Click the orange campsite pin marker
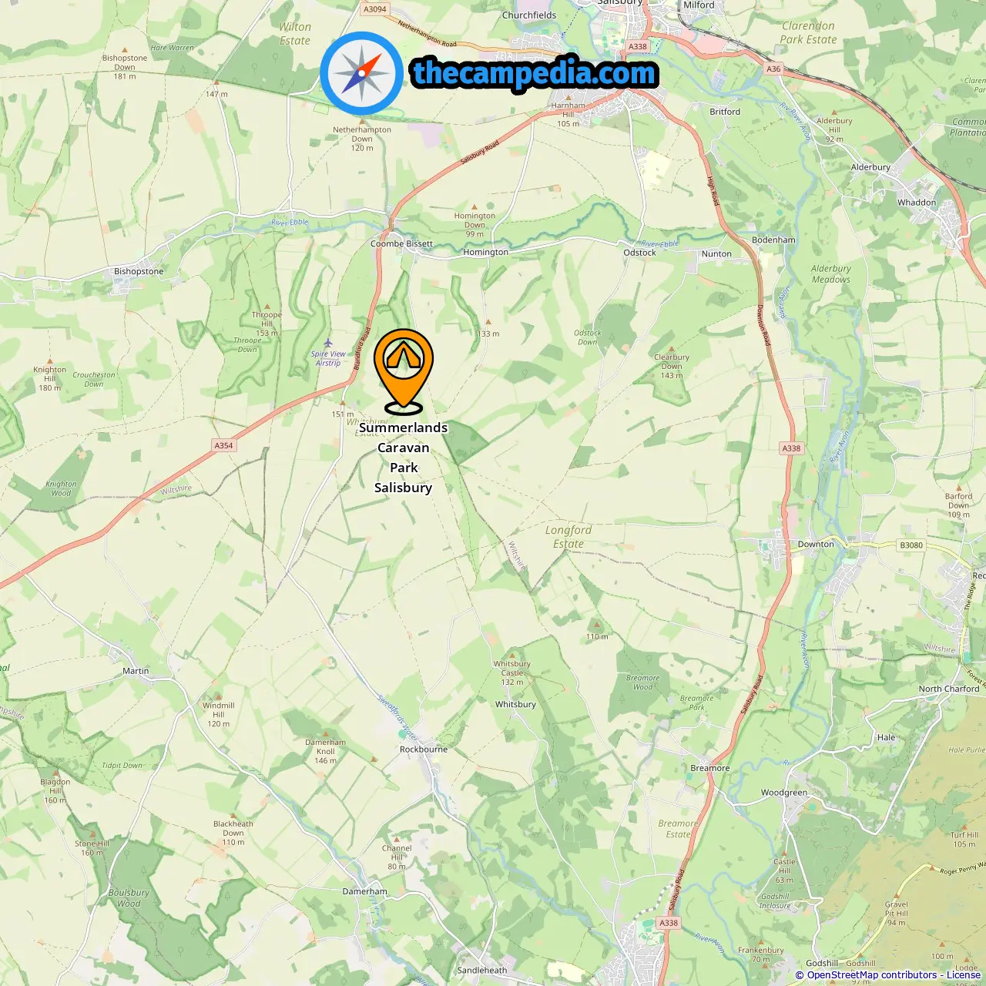 pos(404,371)
